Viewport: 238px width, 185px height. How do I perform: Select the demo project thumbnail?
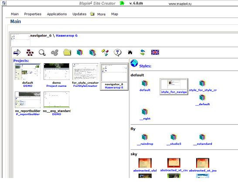[x=57, y=72]
